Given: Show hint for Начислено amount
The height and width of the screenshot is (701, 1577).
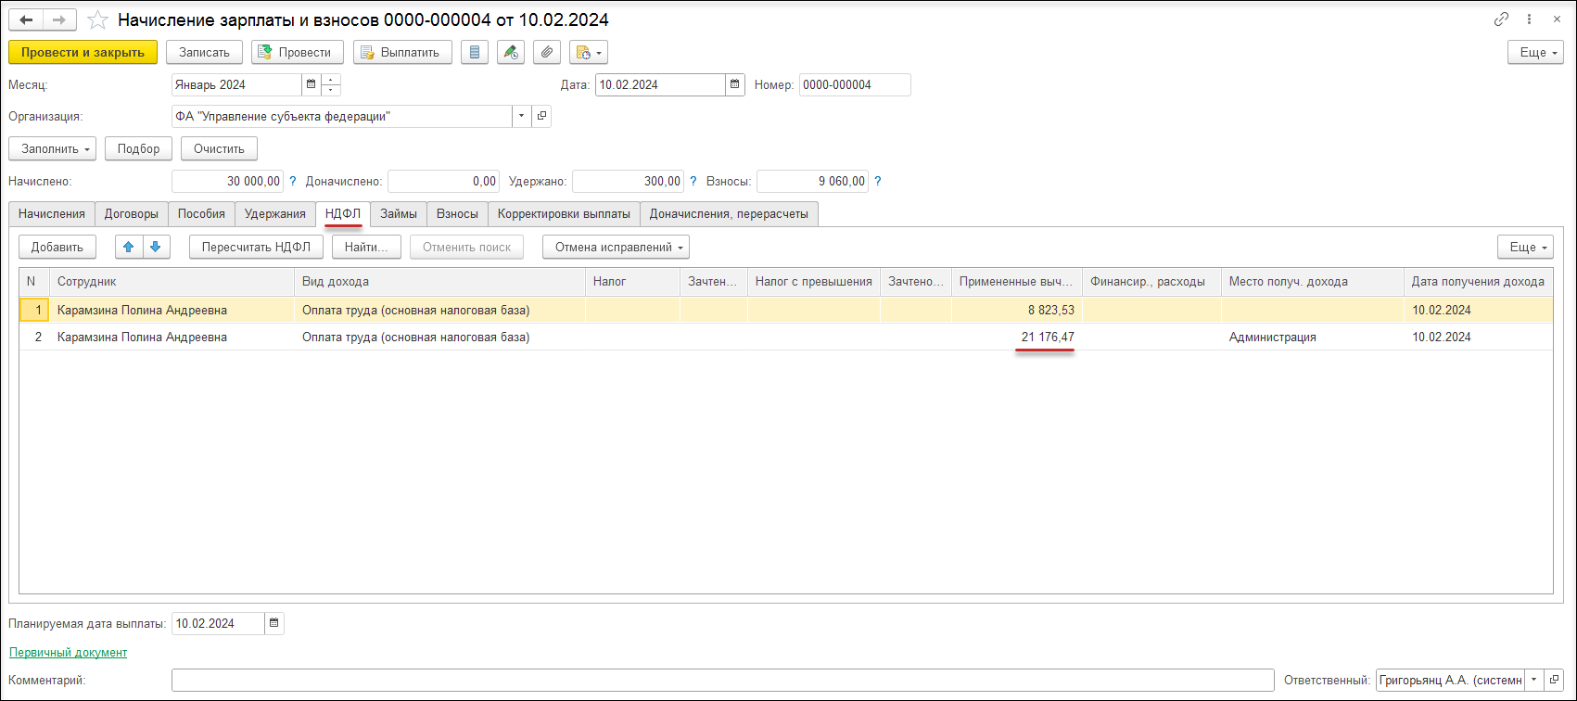Looking at the screenshot, I should tap(293, 182).
